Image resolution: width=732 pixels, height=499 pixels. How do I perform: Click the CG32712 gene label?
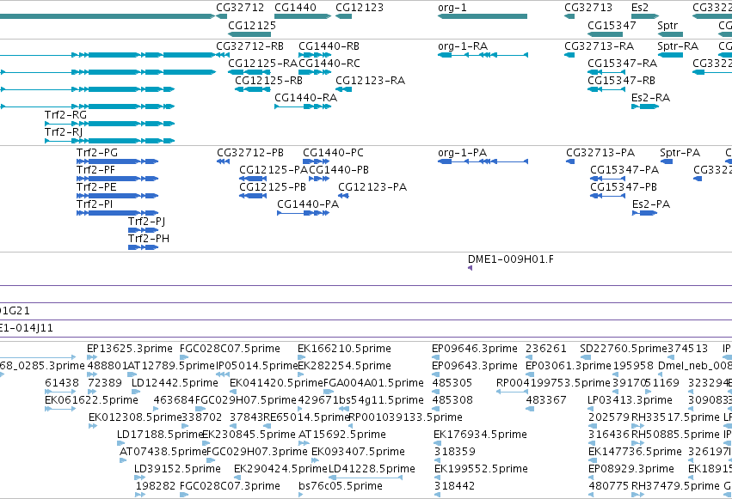coord(240,8)
